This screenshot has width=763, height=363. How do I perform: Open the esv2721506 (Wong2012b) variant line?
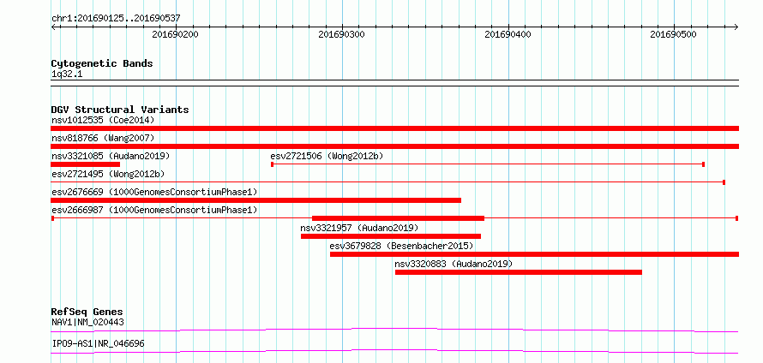[488, 164]
